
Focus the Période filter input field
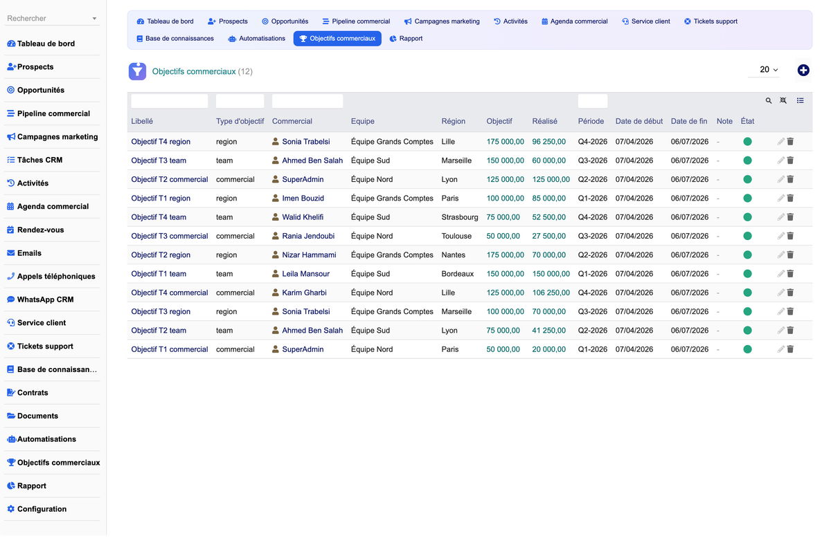[593, 101]
